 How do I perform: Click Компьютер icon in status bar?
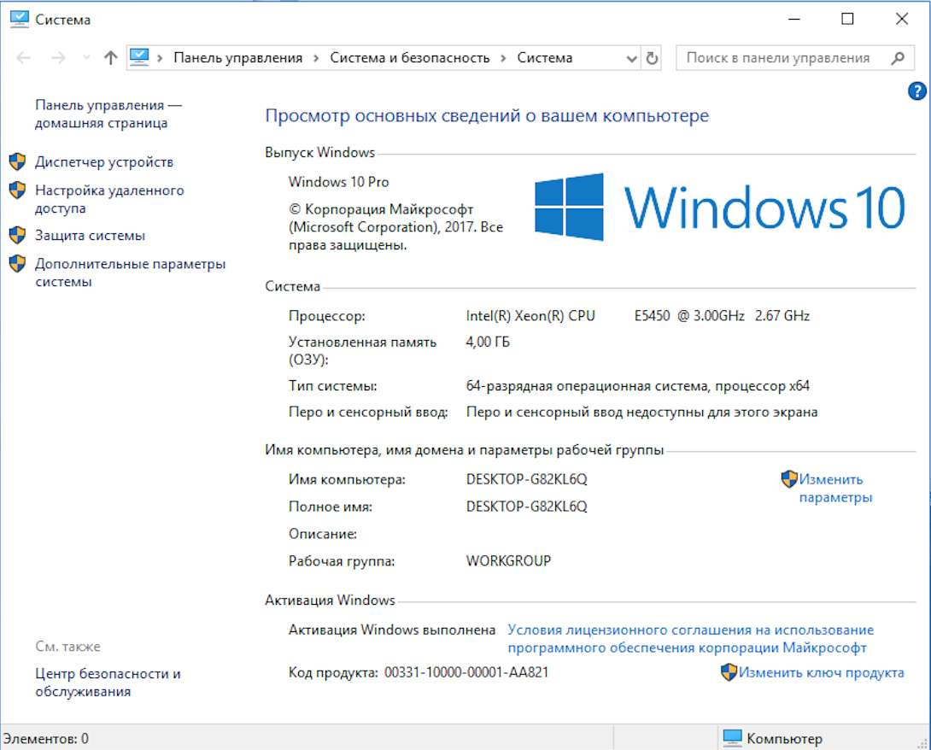coord(732,738)
